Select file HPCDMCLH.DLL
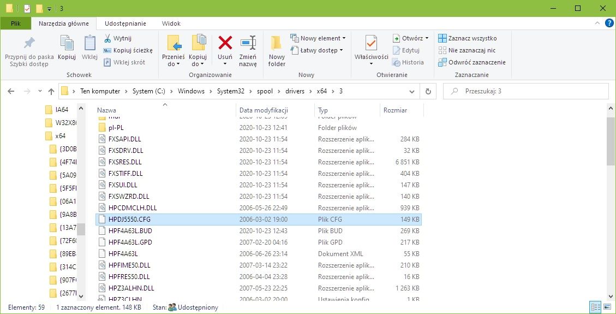The height and width of the screenshot is (314, 616). pos(259,208)
